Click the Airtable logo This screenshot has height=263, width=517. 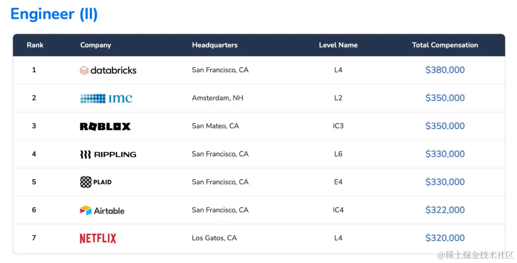[102, 210]
